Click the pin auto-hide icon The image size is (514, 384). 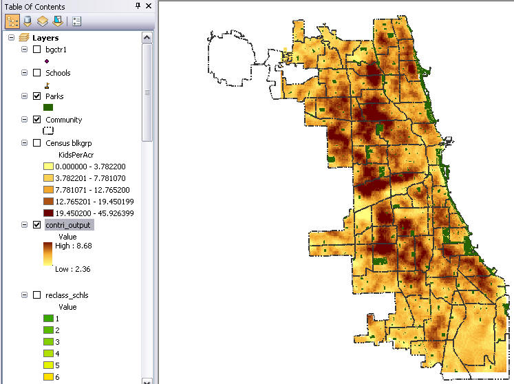pyautogui.click(x=138, y=6)
